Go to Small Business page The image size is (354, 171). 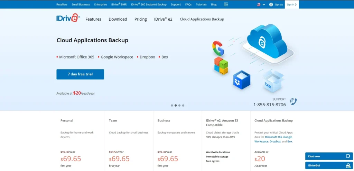[x=81, y=4]
